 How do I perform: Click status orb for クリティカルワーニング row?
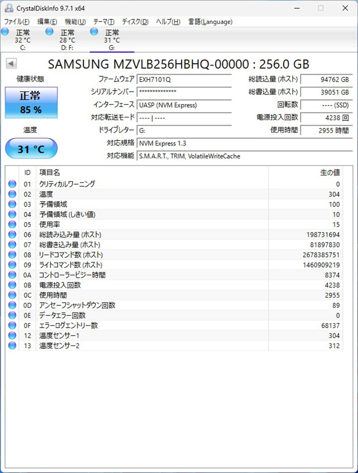(x=12, y=184)
